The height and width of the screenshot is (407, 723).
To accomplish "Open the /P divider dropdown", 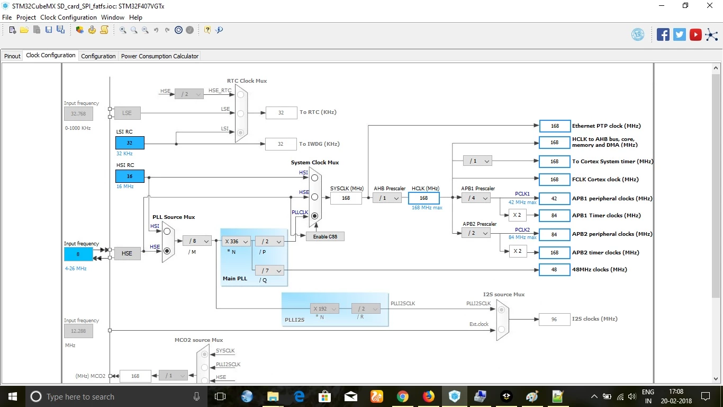I will click(x=269, y=241).
